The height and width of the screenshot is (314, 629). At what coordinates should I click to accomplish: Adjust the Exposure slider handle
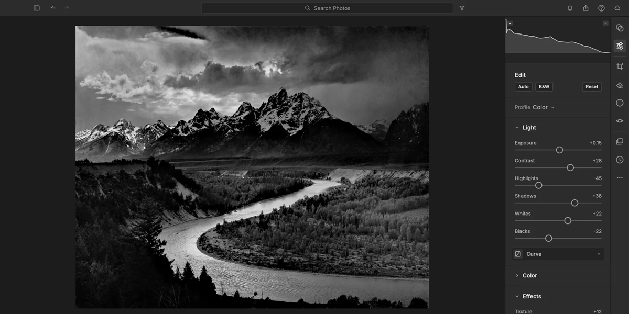coord(559,150)
